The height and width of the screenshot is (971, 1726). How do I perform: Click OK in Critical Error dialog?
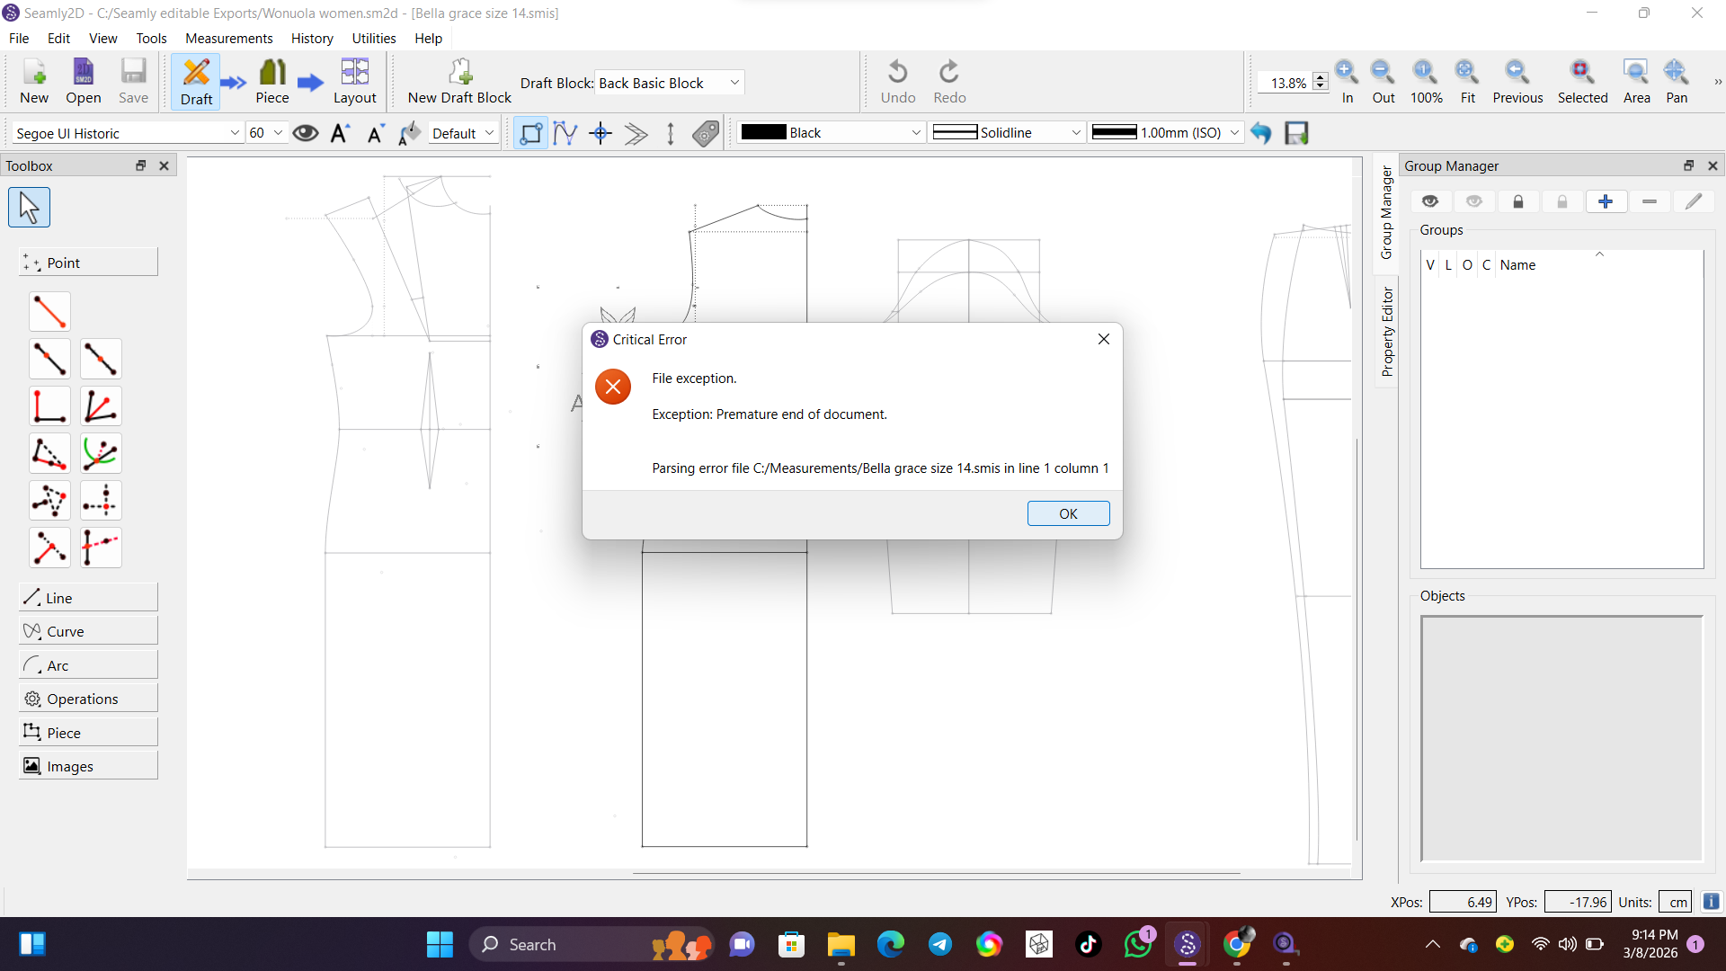[x=1068, y=513]
